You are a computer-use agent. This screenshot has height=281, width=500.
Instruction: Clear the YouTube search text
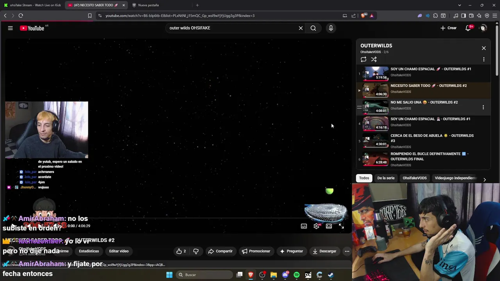click(301, 28)
